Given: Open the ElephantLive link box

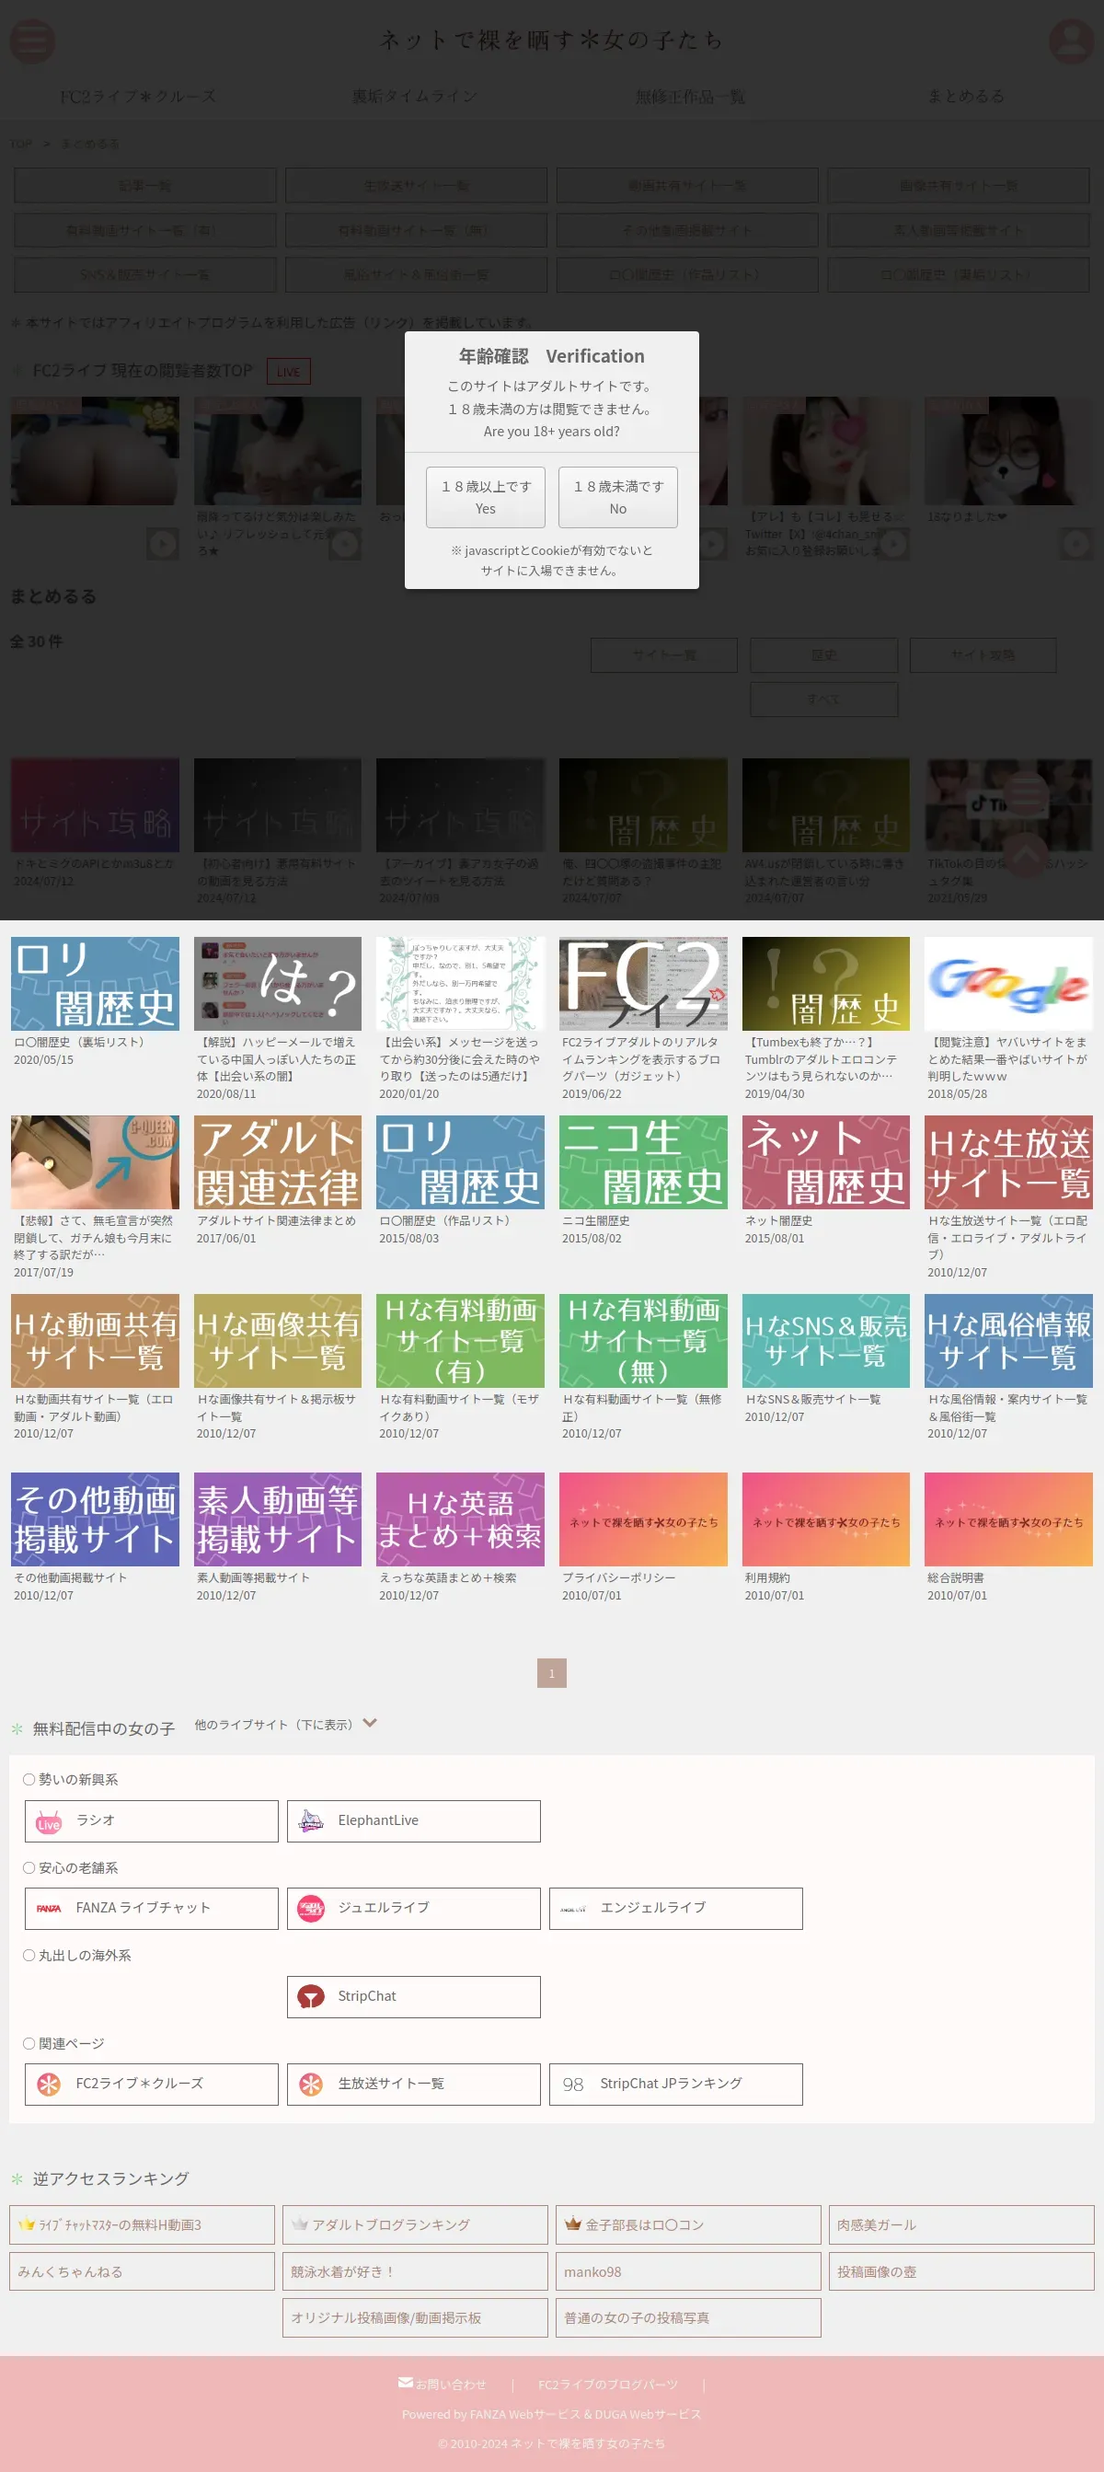Looking at the screenshot, I should [x=413, y=1821].
